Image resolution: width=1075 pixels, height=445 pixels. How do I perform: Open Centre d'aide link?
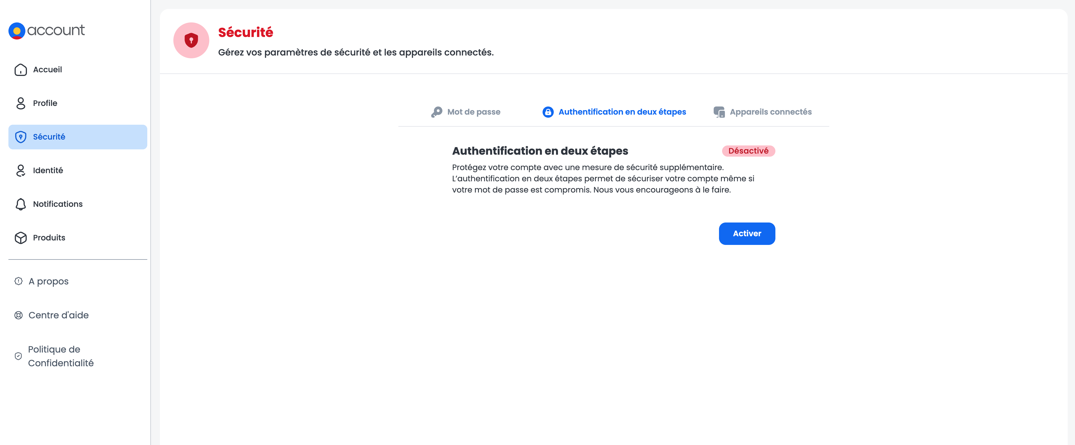pos(58,315)
